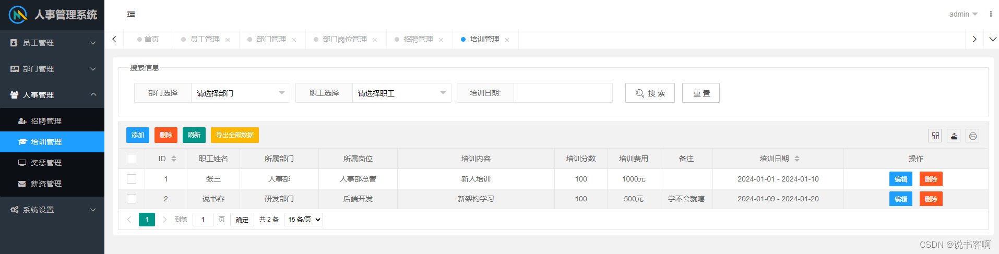Click the 搜索 button

pos(650,93)
